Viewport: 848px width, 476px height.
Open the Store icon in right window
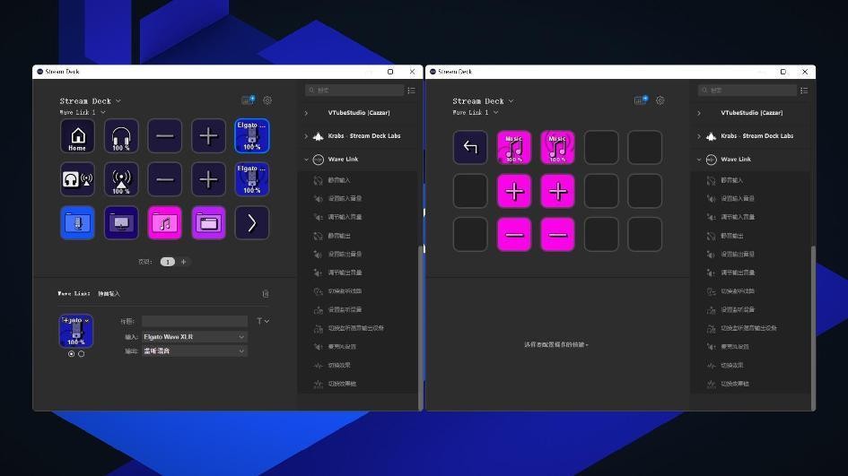pyautogui.click(x=641, y=100)
